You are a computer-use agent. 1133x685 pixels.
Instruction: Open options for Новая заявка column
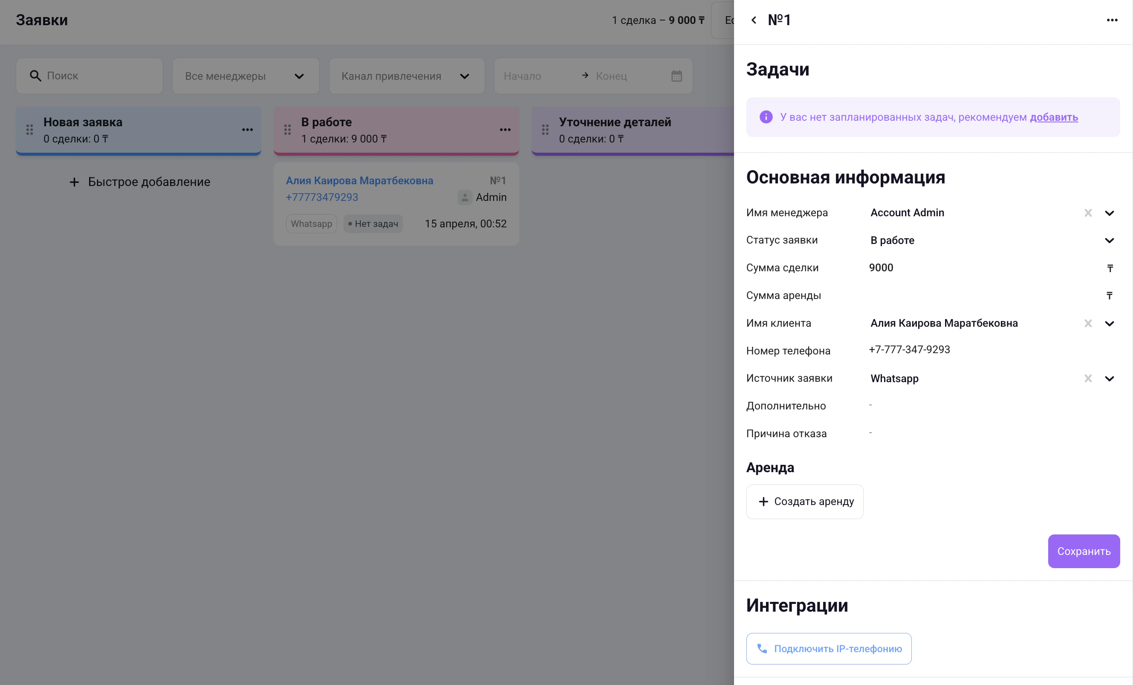pos(247,130)
